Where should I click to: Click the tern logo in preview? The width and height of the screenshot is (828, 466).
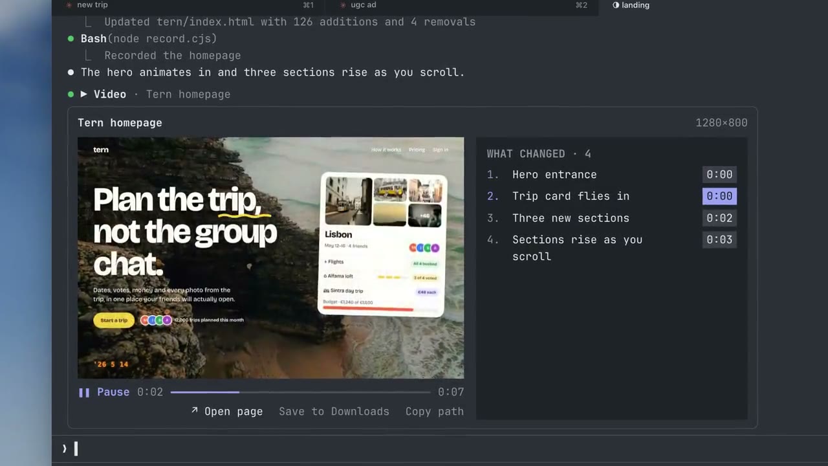pyautogui.click(x=101, y=150)
